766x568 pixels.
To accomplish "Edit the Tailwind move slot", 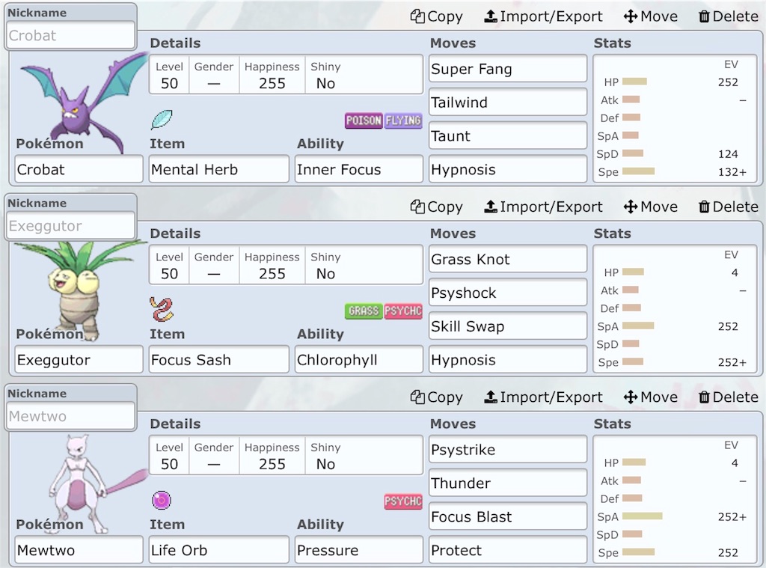I will coord(508,103).
